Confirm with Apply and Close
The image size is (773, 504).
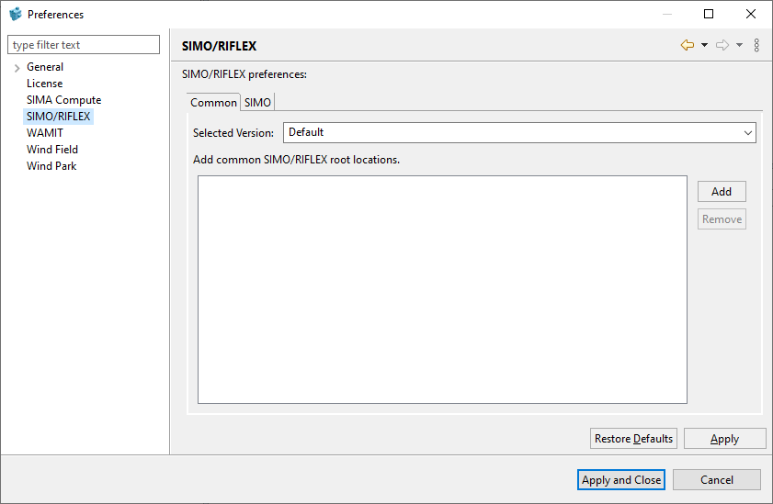pos(621,479)
